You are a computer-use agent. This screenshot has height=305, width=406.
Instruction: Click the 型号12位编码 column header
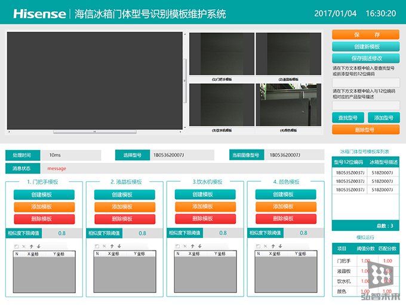pyautogui.click(x=349, y=162)
